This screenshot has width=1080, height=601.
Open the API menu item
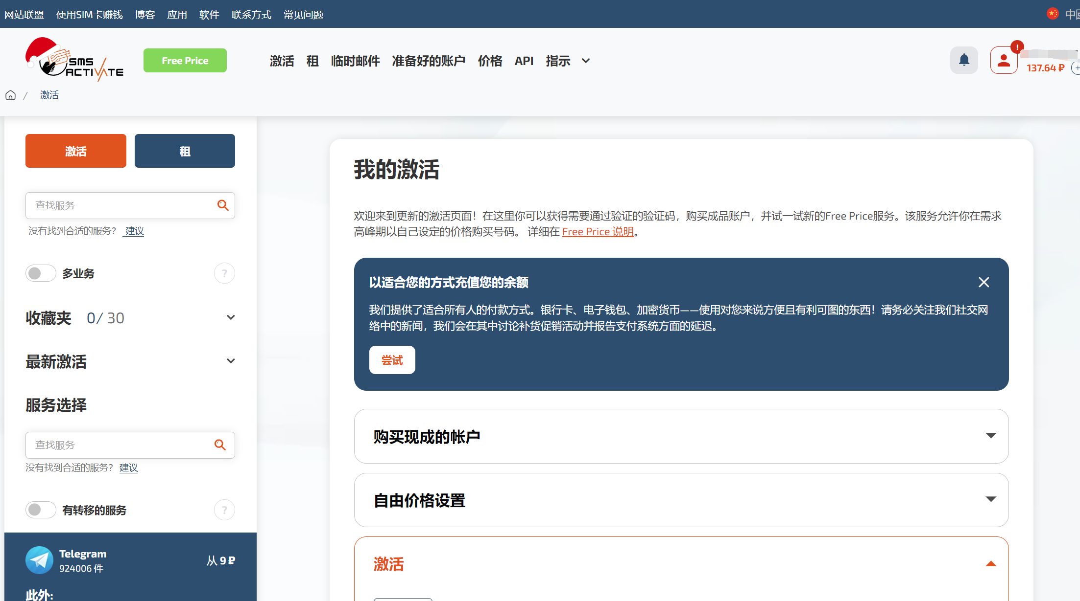pos(524,61)
